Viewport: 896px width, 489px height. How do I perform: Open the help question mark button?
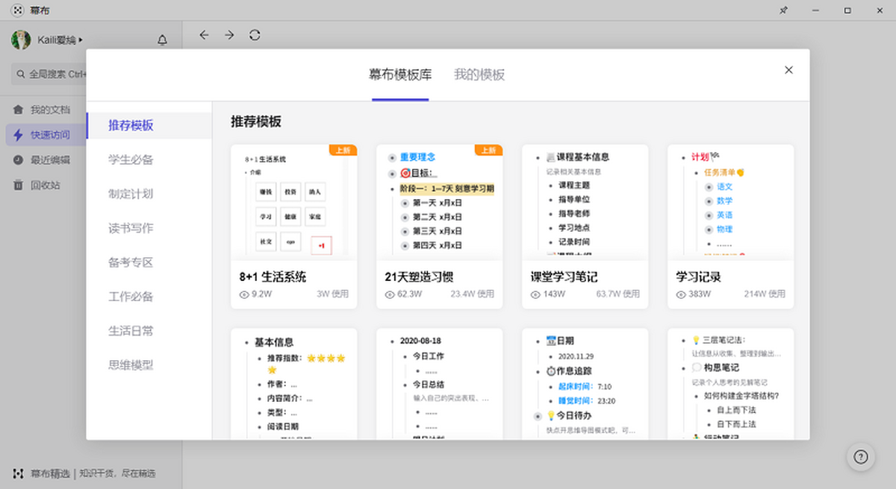click(x=861, y=457)
